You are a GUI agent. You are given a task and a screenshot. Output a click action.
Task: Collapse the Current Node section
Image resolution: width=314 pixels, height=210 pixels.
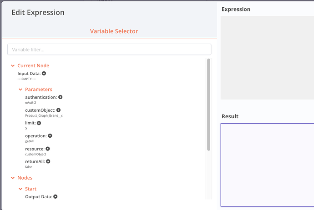pyautogui.click(x=13, y=66)
